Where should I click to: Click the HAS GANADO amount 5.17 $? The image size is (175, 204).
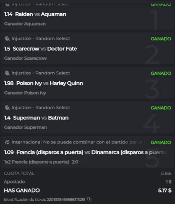[165, 190]
